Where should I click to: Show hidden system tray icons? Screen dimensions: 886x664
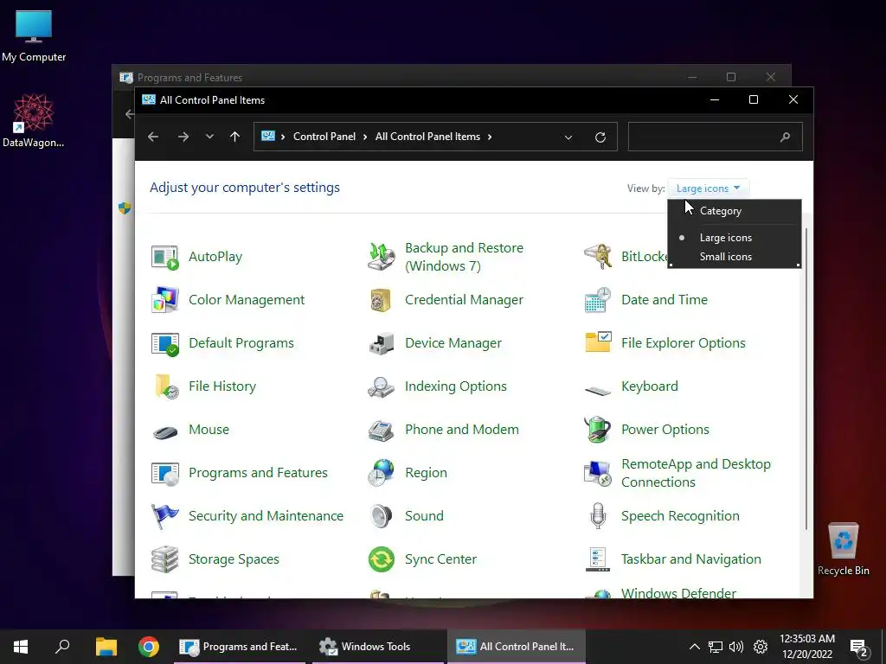click(x=695, y=647)
